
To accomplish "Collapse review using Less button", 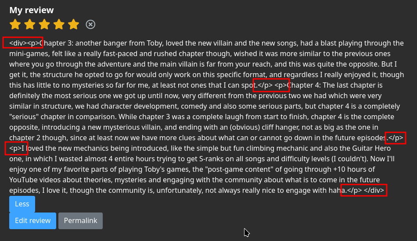I will click(x=22, y=204).
